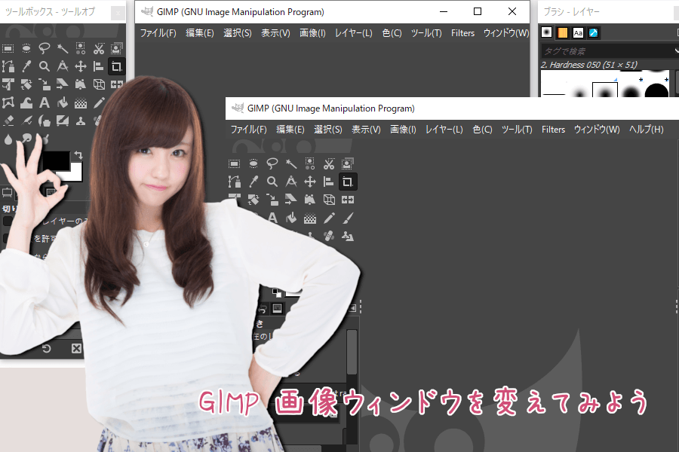This screenshot has height=452, width=679.
Task: Select Rectangle Select tool in left toolbox window
Action: tap(8, 48)
